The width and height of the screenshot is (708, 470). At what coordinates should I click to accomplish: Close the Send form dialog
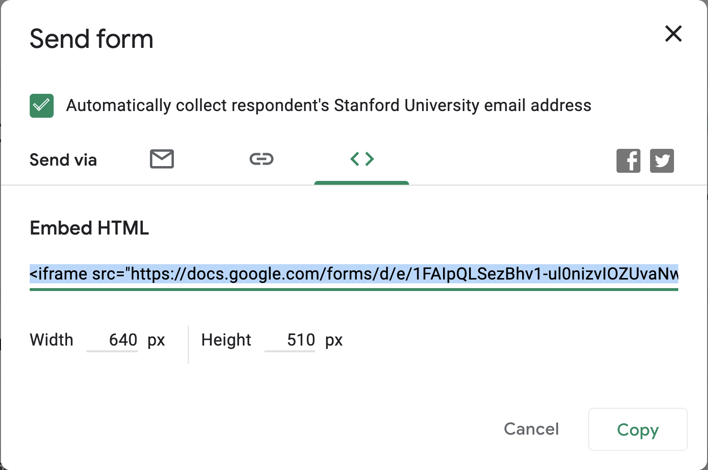pos(673,34)
